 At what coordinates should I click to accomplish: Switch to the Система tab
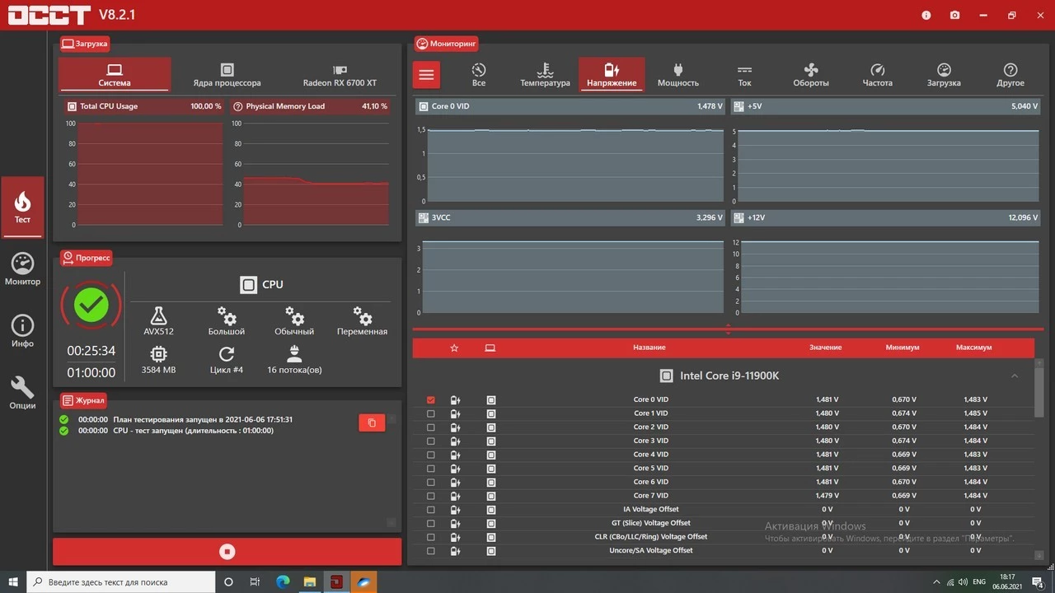(115, 74)
